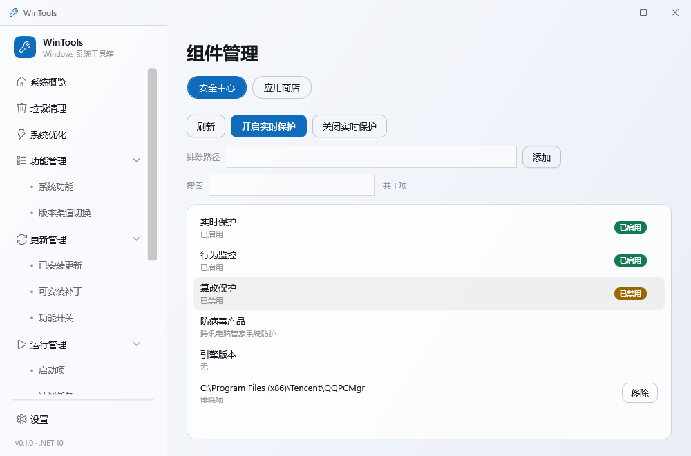The height and width of the screenshot is (456, 691).
Task: Switch to the 应用商店 tab
Action: (282, 88)
